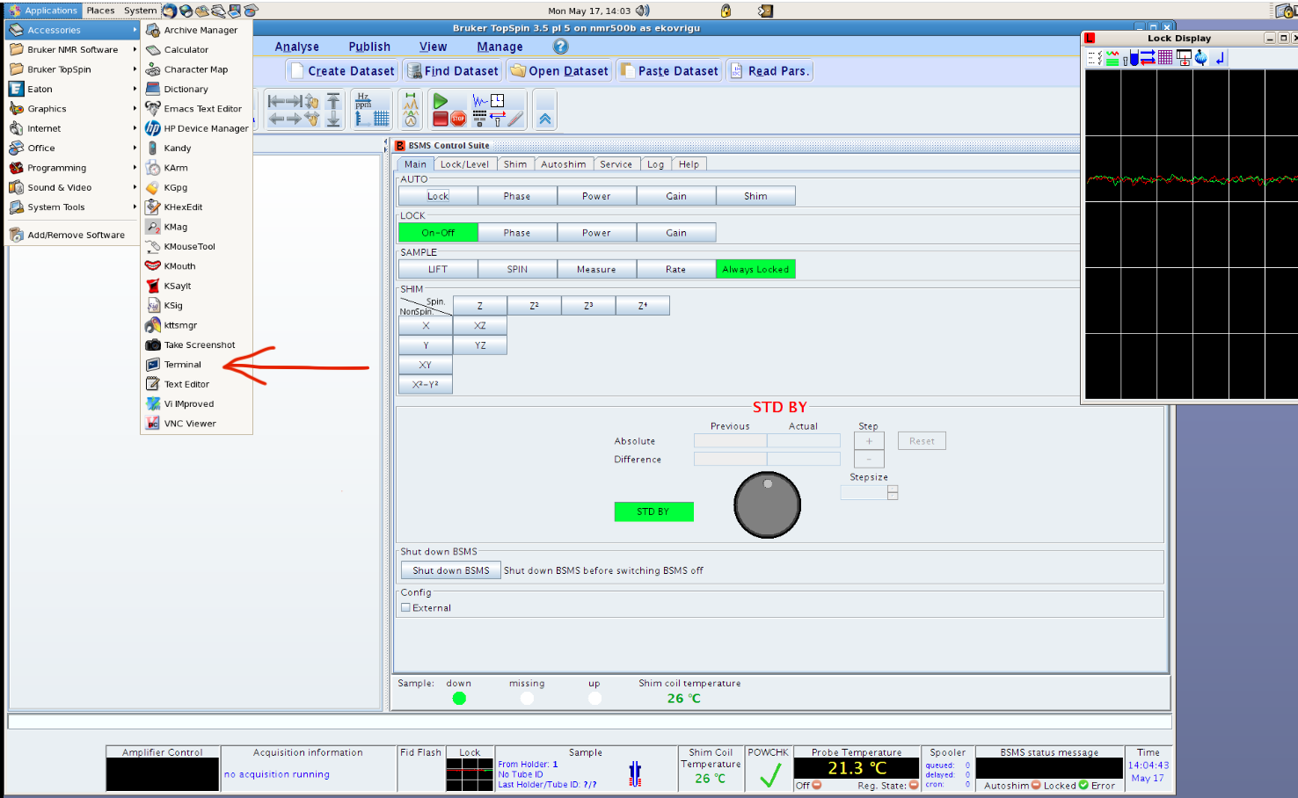Screen dimensions: 1298x798
Task: Click the acquisition time clock icon
Action: (497, 100)
